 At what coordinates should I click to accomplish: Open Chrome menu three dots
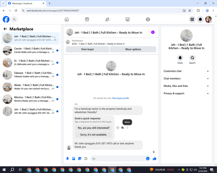(214, 10)
